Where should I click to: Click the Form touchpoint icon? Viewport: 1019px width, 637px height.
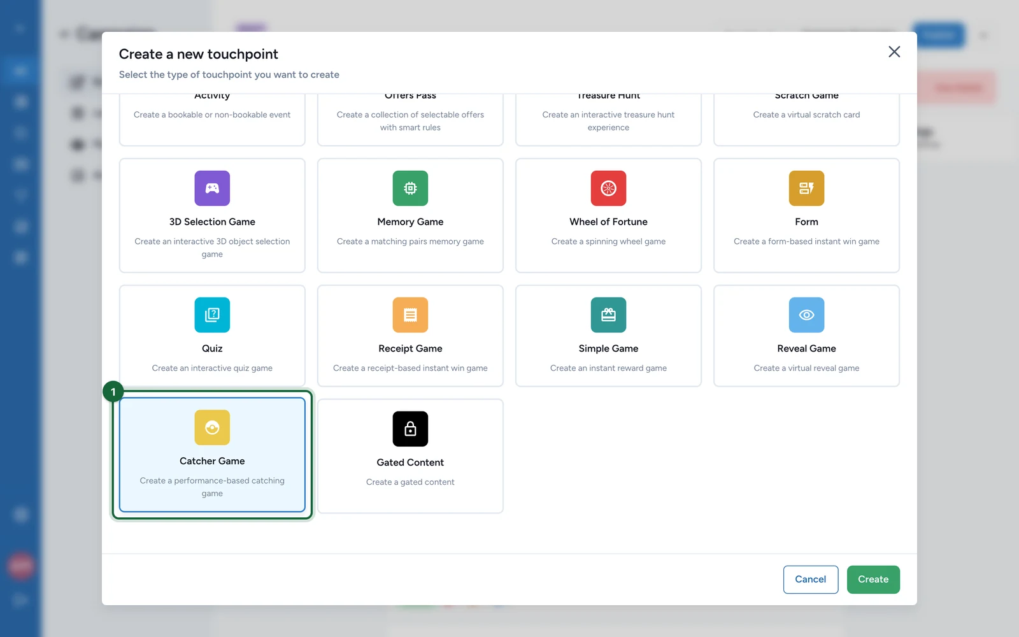[806, 188]
